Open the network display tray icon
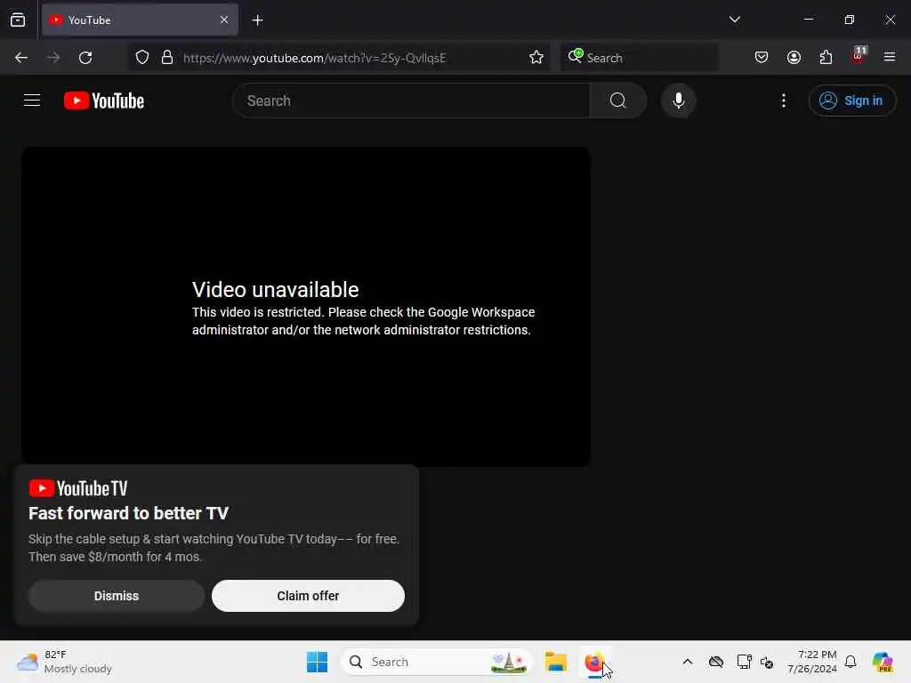 click(744, 662)
